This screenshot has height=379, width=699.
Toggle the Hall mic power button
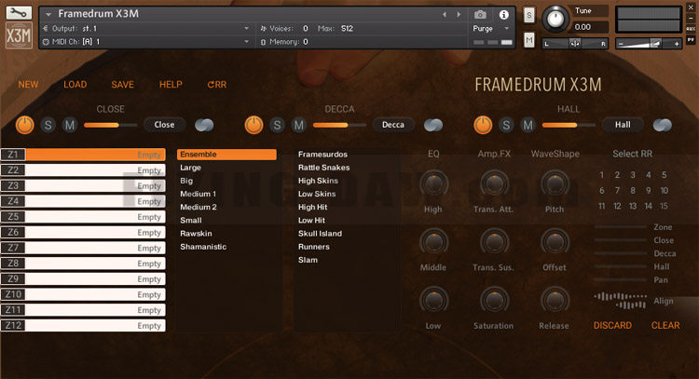click(x=483, y=125)
